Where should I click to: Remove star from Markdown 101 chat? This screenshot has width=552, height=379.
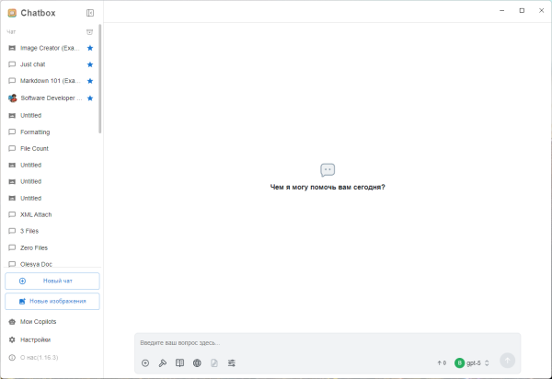[90, 81]
